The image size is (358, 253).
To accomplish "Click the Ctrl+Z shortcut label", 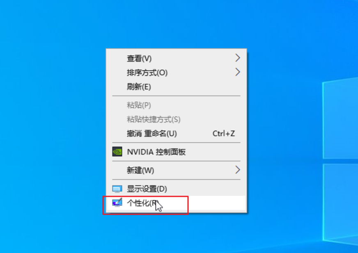I will coord(223,133).
